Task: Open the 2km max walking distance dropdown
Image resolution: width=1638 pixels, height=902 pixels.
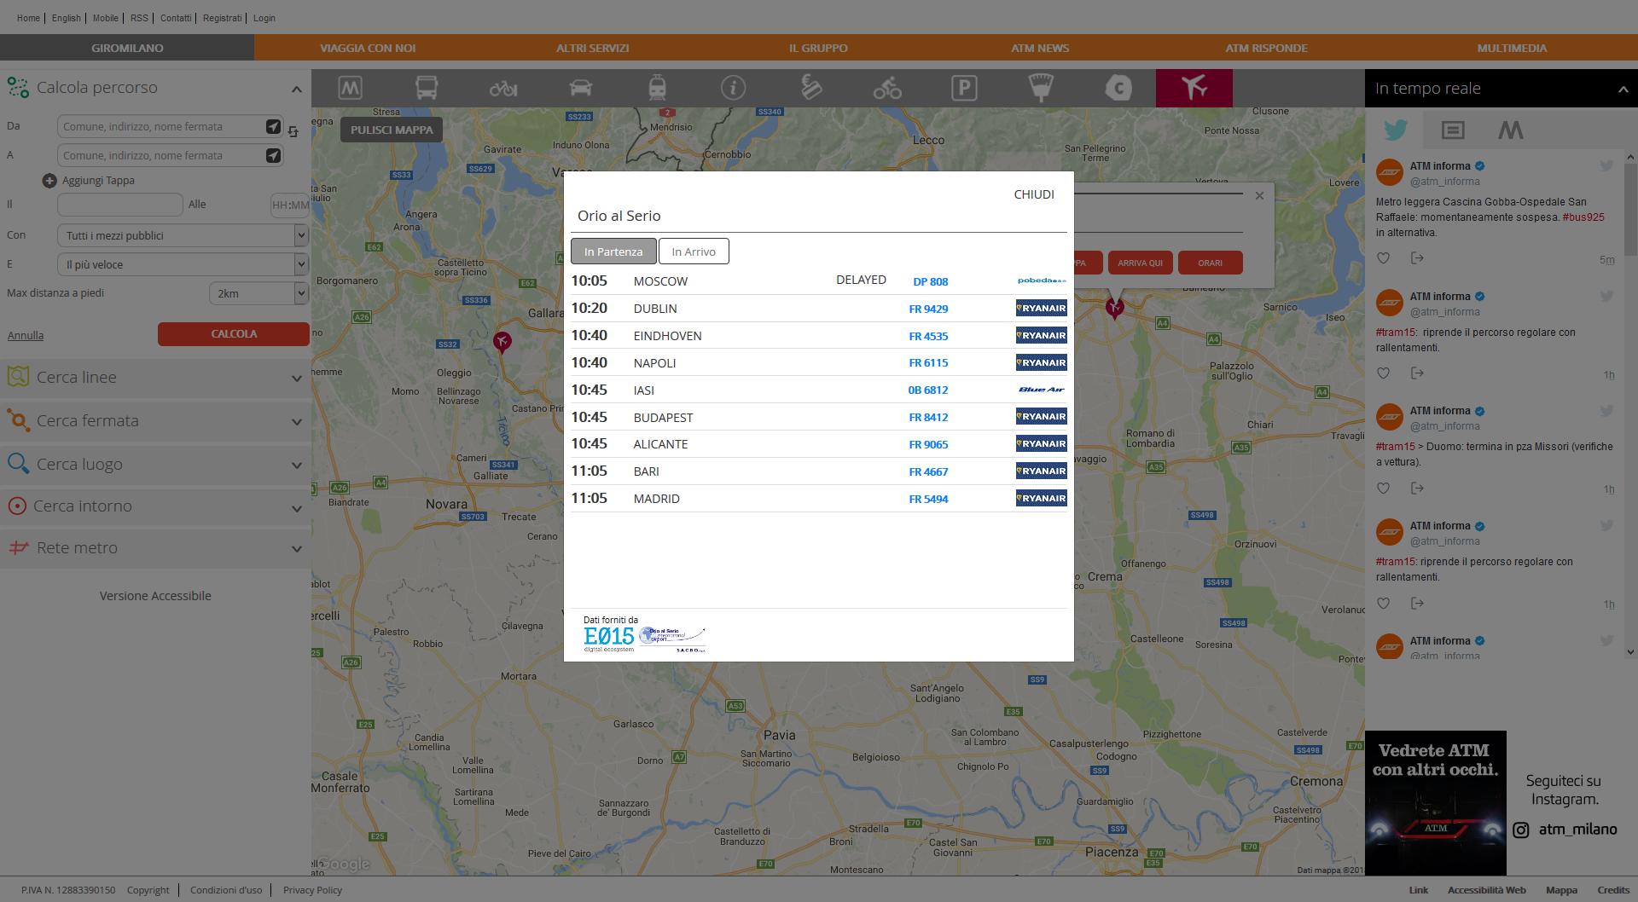Action: point(258,293)
